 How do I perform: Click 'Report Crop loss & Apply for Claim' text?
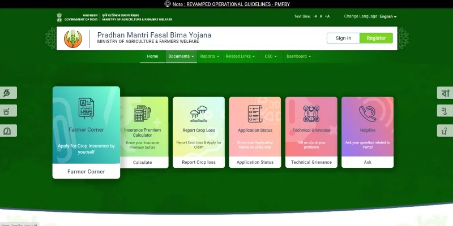[199, 145]
